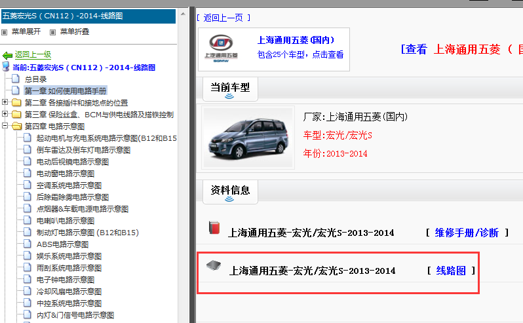Viewport: 523px width, 323px height.
Task: Click the page icon beside 电喇叭电路示意图
Action: 28,220
